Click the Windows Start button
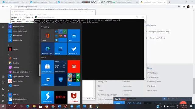This screenshot has height=109, width=195. 3,106
